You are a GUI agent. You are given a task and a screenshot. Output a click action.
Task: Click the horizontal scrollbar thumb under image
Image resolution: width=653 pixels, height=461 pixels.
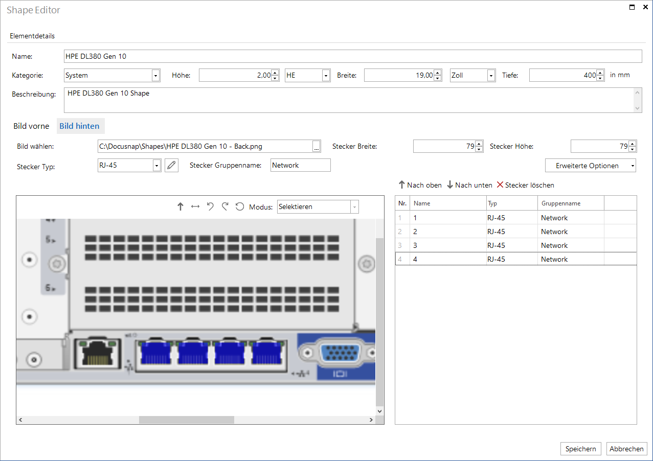point(187,420)
